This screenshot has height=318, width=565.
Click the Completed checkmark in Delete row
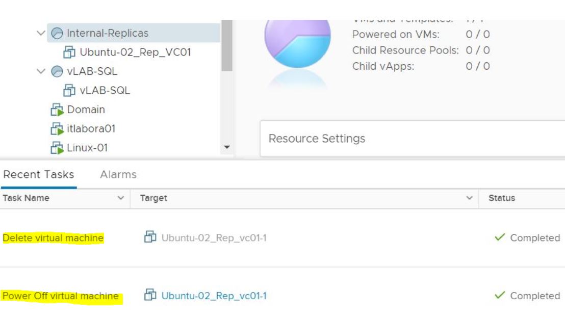(x=500, y=237)
